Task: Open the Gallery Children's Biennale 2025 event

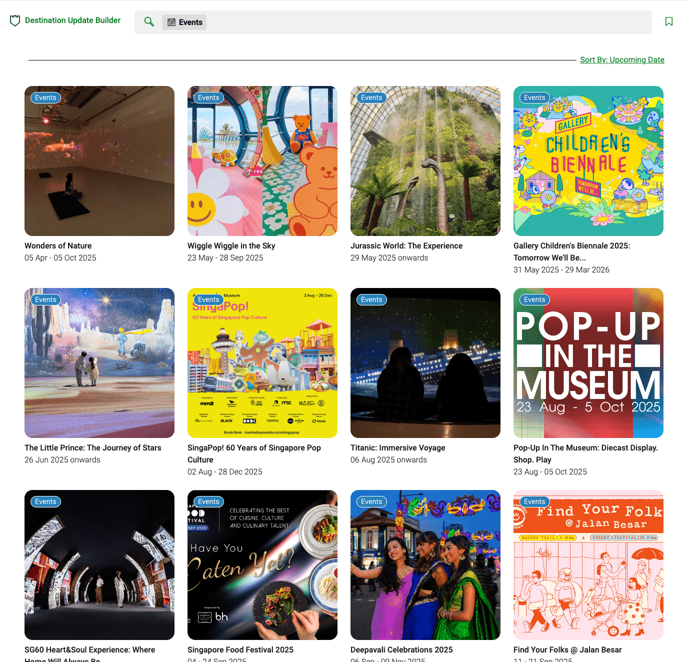Action: (588, 160)
